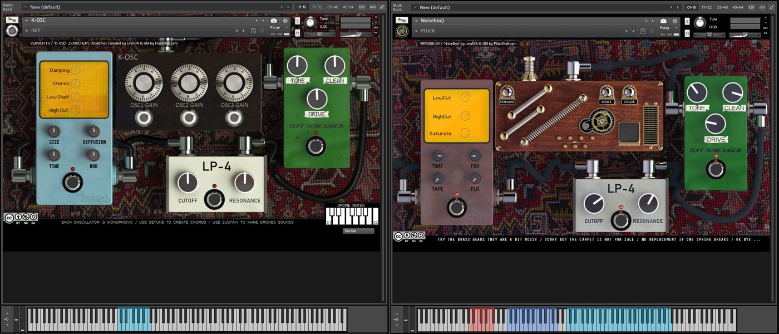Toggle the K-OSC Tuff Screamer footswitch
Image resolution: width=779 pixels, height=334 pixels.
pos(316,146)
